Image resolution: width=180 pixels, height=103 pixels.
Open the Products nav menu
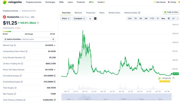pos(81,2)
